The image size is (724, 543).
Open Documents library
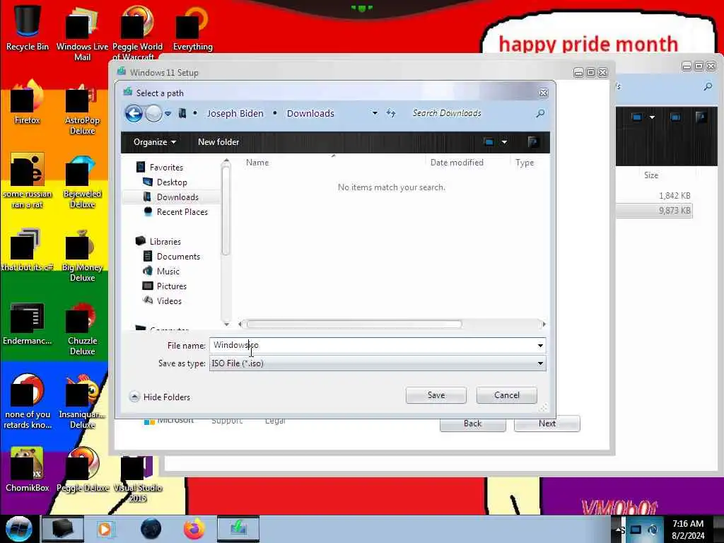pyautogui.click(x=178, y=256)
